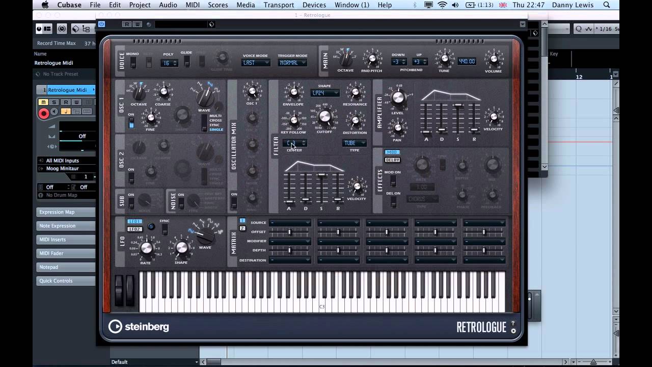Click the LFO Rate knob

click(146, 248)
